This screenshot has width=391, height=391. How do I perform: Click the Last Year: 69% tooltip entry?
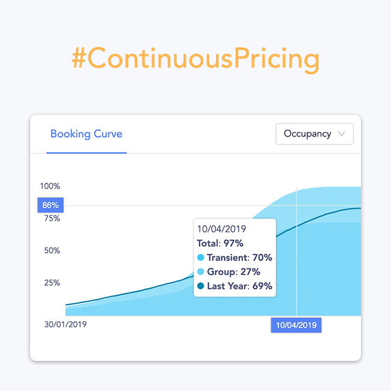pyautogui.click(x=239, y=286)
